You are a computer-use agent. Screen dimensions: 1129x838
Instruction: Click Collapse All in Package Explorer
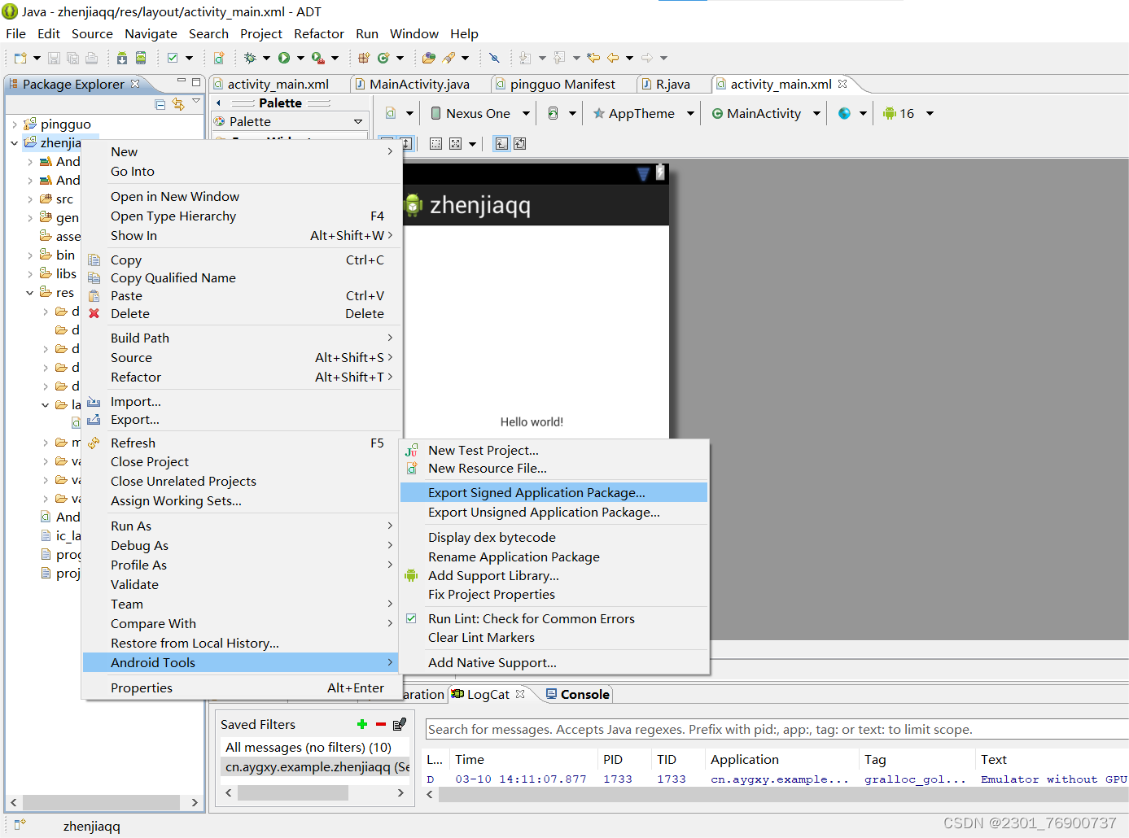point(160,104)
